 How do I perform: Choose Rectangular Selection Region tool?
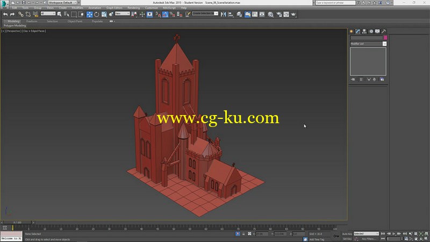coord(74,15)
